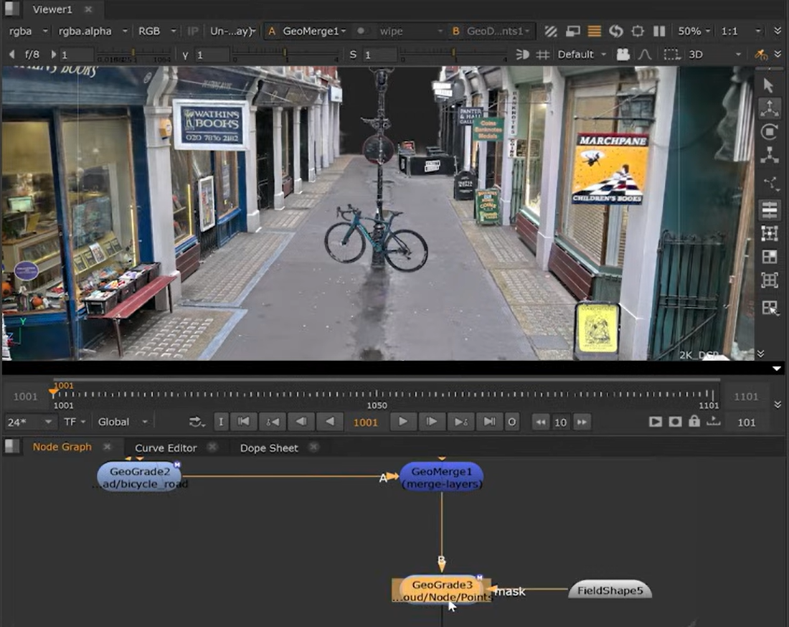Toggle the IP input process button
789x627 pixels.
coord(192,32)
